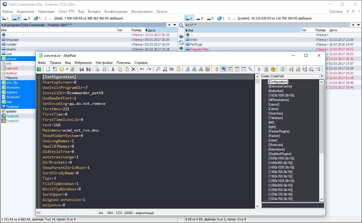The width and height of the screenshot is (362, 223).
Task: Open Total Commander Конфигурация menu
Action: (x=116, y=12)
